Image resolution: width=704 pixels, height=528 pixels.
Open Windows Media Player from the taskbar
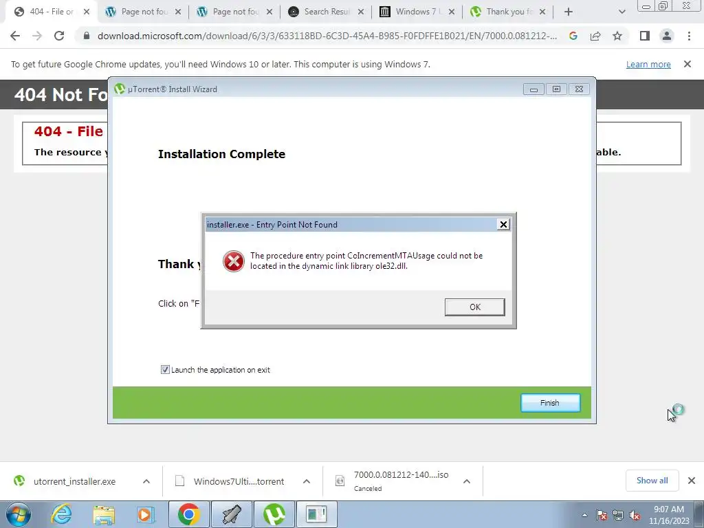(x=146, y=514)
